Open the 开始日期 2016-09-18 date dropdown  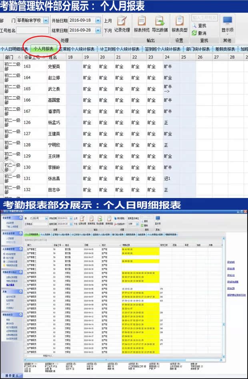(x=98, y=20)
